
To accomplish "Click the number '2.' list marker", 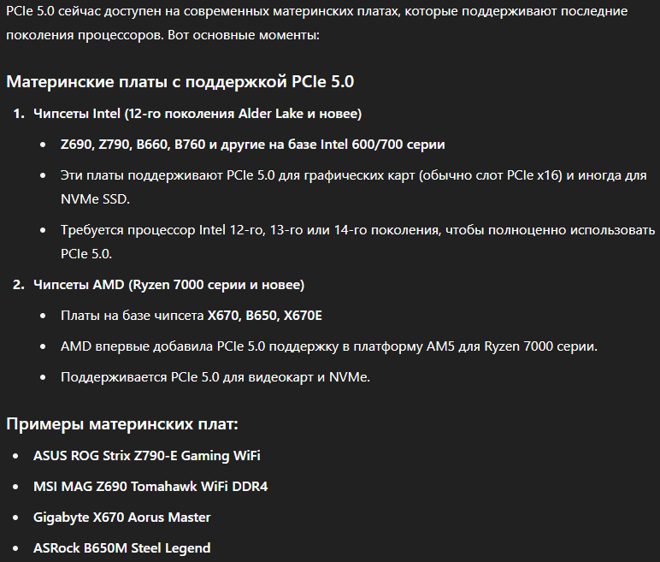I will pyautogui.click(x=19, y=285).
